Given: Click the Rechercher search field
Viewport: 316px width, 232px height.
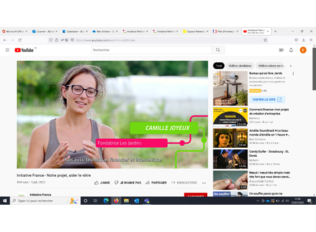Looking at the screenshot, I should [152, 50].
